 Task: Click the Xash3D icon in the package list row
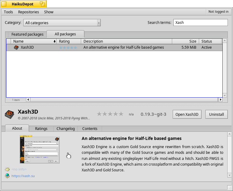click(x=16, y=47)
